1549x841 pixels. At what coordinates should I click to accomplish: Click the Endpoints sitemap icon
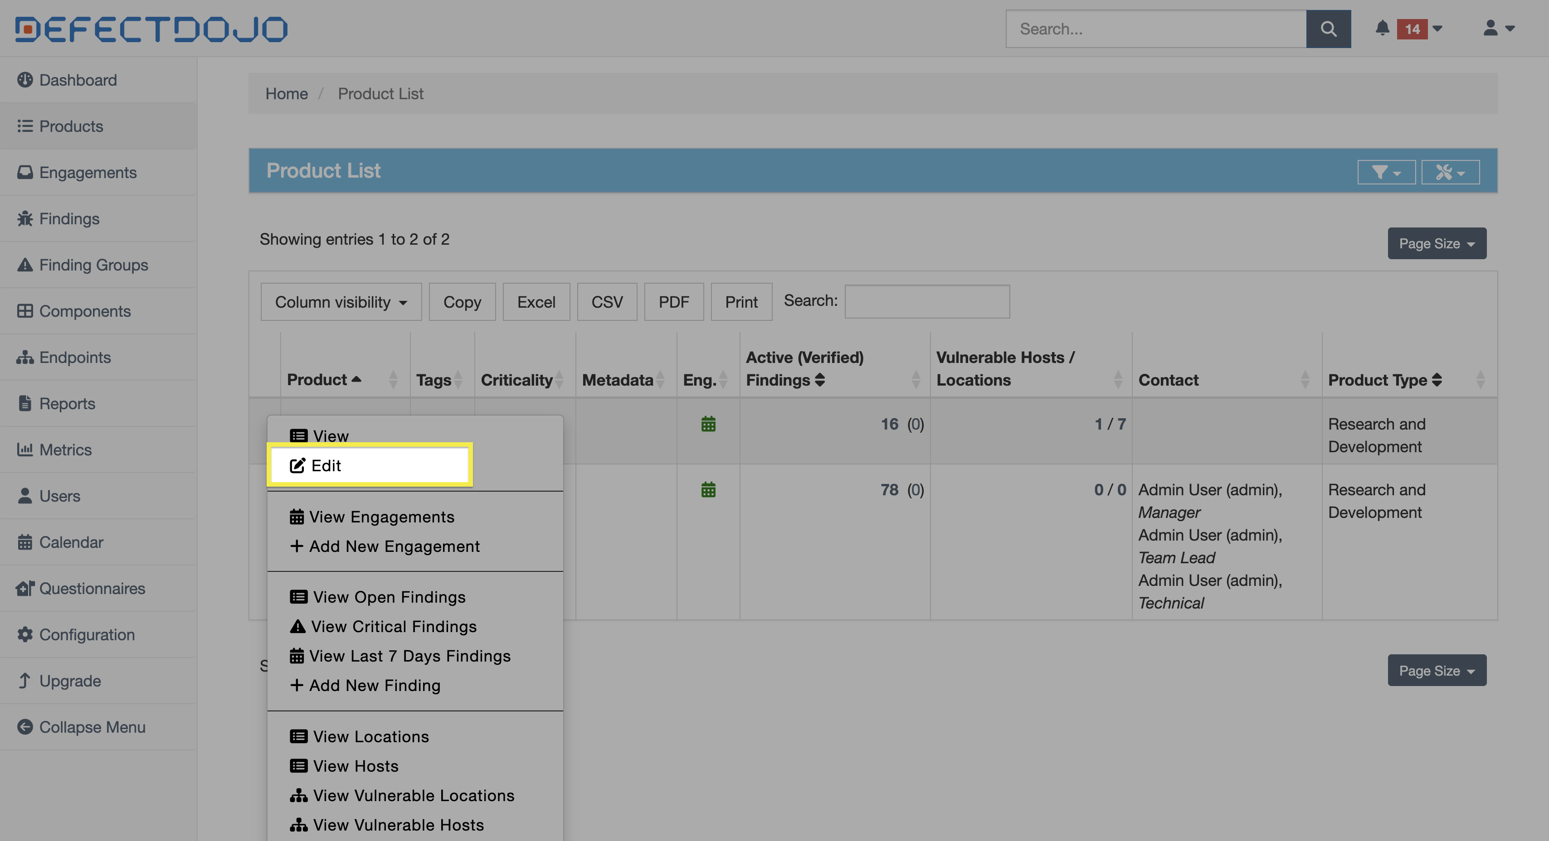(24, 358)
